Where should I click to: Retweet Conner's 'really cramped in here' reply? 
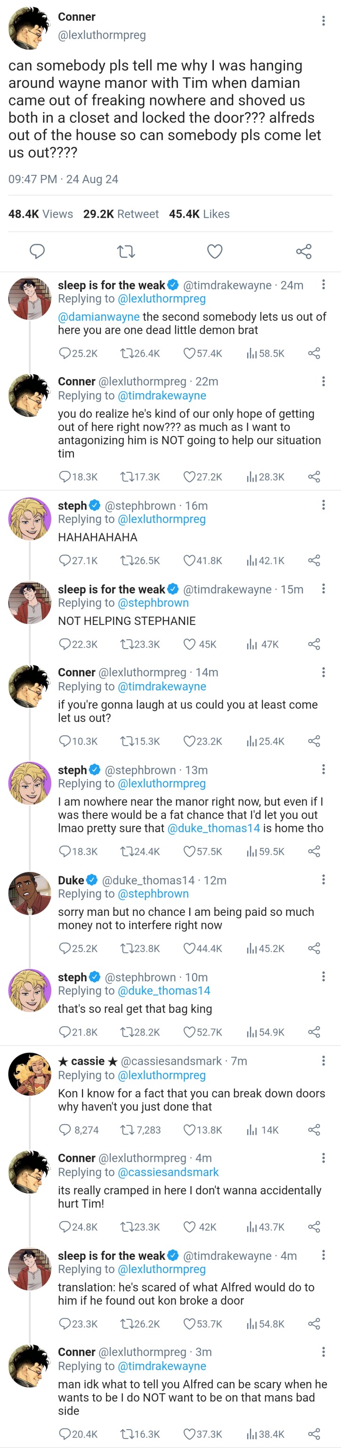127,1226
